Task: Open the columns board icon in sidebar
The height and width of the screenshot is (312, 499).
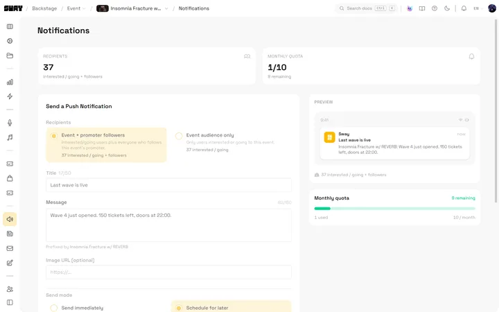Action: pos(10,26)
